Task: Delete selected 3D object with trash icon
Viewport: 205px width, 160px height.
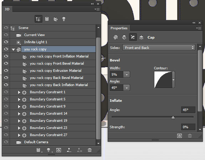Action: click(x=89, y=150)
